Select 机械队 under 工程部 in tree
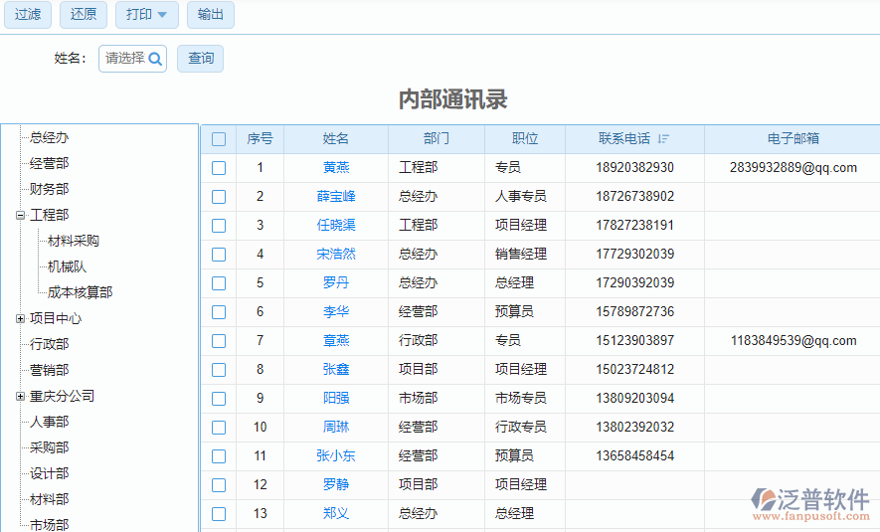Image resolution: width=880 pixels, height=532 pixels. tap(68, 266)
